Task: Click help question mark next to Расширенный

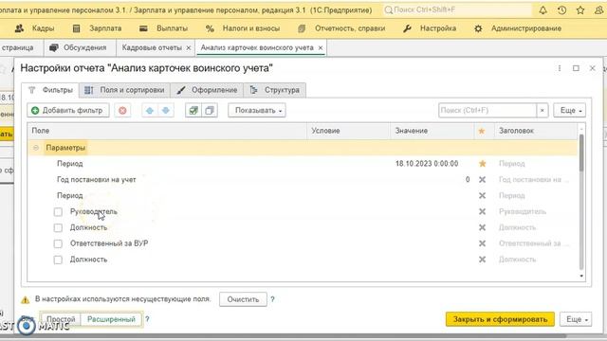Action: click(147, 319)
